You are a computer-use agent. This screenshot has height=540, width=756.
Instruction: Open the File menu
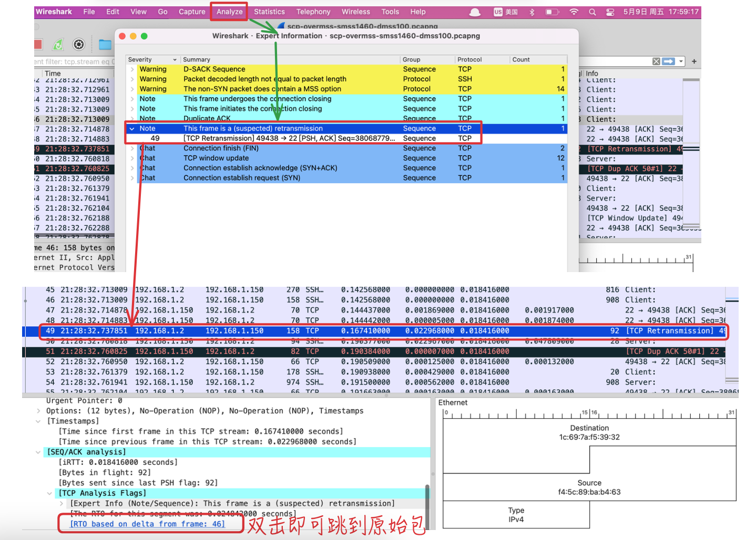[x=89, y=12]
